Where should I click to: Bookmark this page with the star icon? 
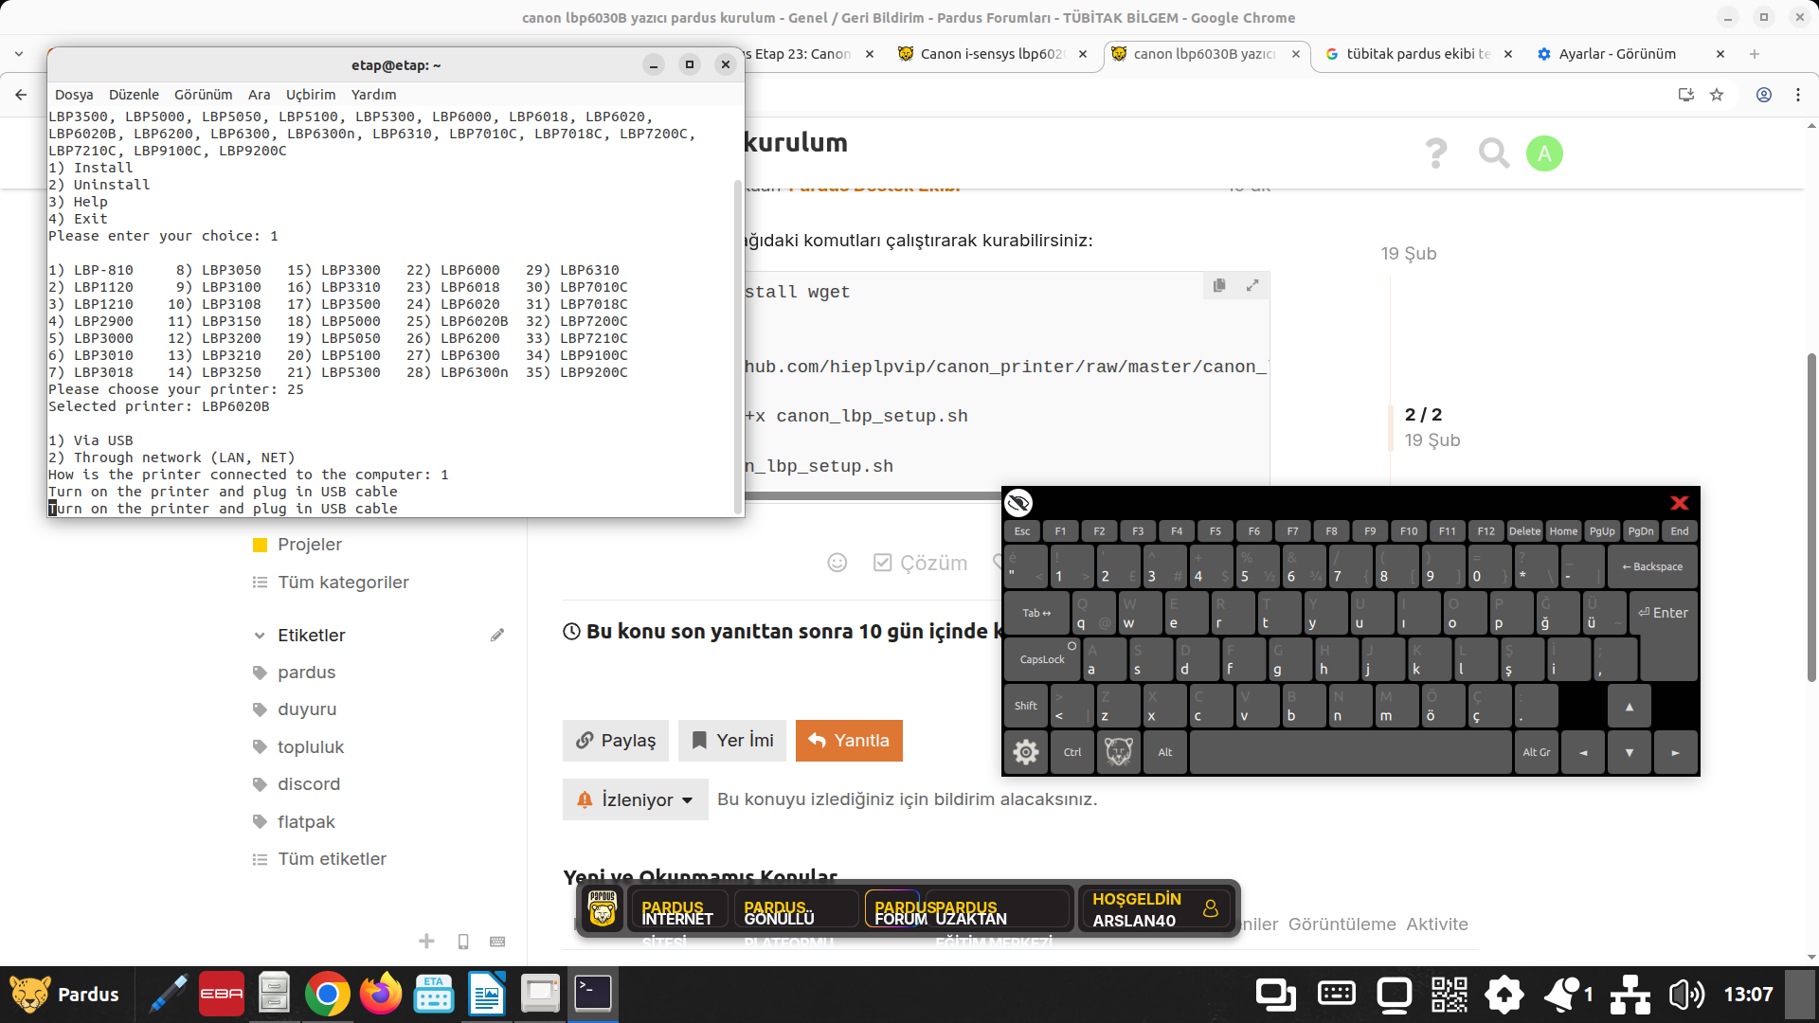click(x=1717, y=95)
